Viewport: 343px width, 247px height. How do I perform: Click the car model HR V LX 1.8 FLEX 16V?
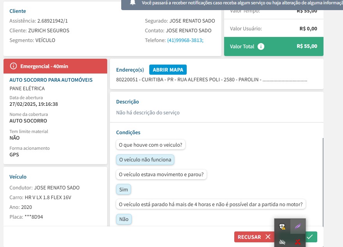click(48, 198)
